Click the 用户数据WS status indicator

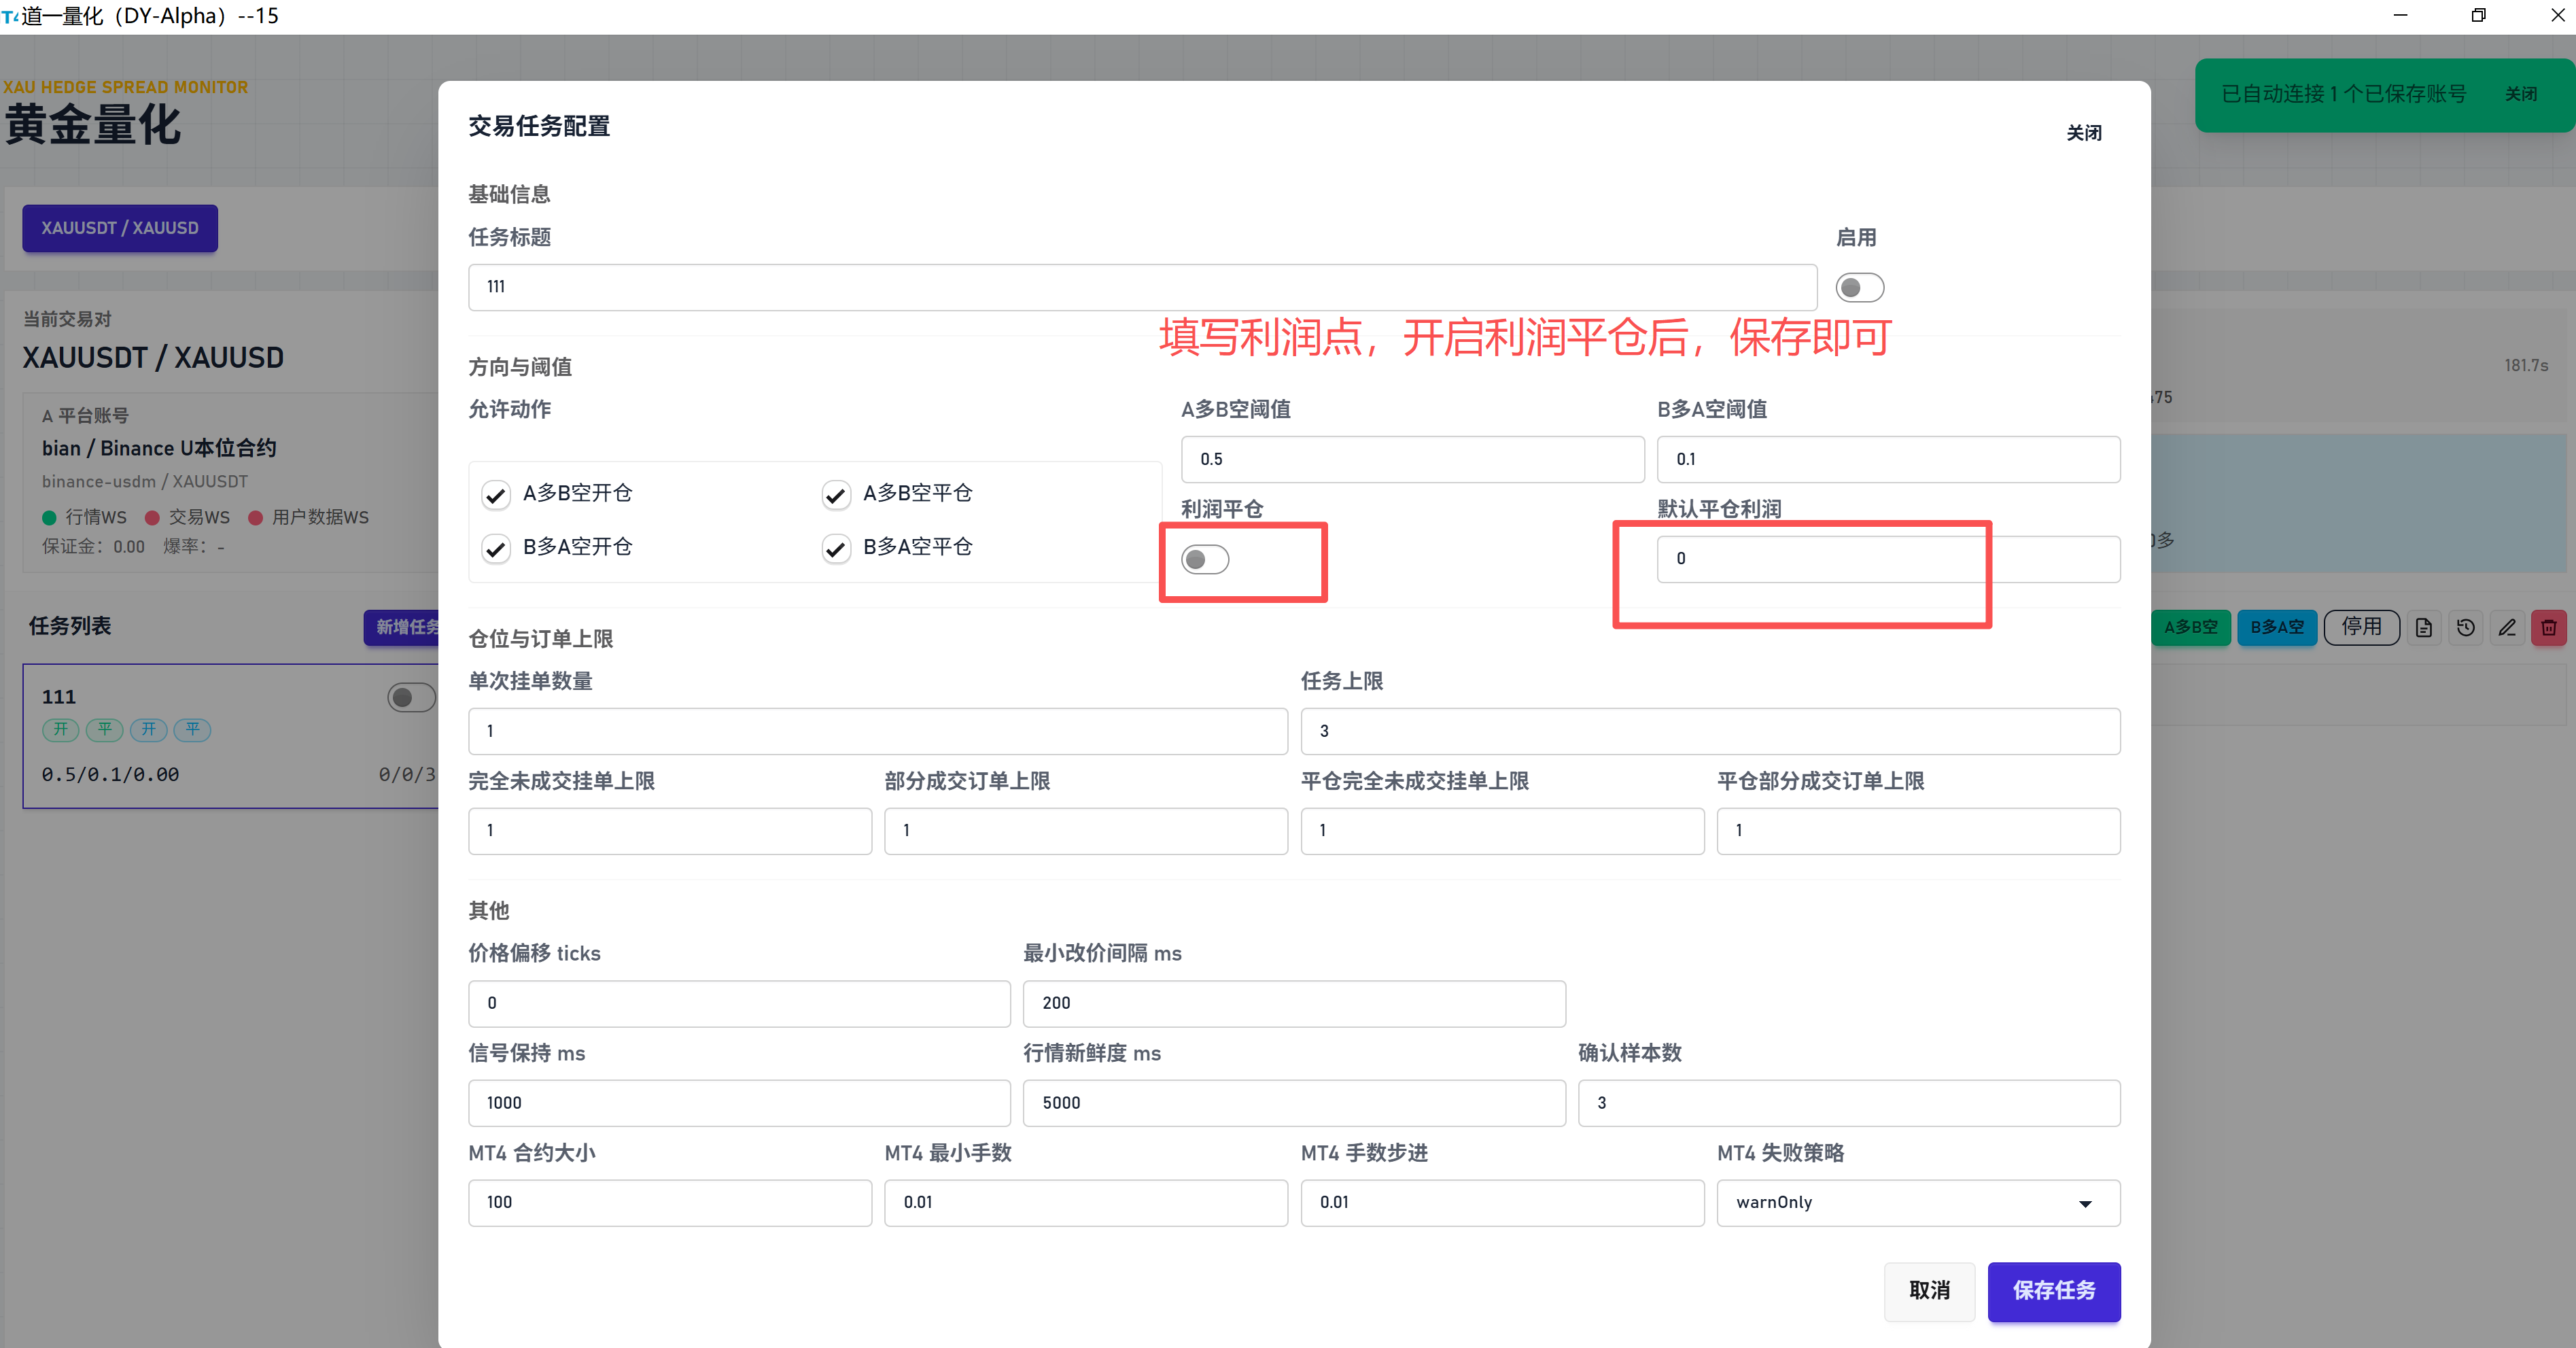point(309,518)
